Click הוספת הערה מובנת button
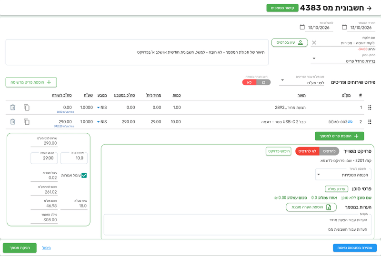The image size is (381, 256). pyautogui.click(x=311, y=207)
